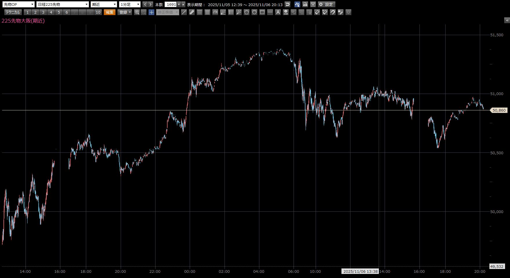Toggle the magnet snap mode

tap(333, 12)
